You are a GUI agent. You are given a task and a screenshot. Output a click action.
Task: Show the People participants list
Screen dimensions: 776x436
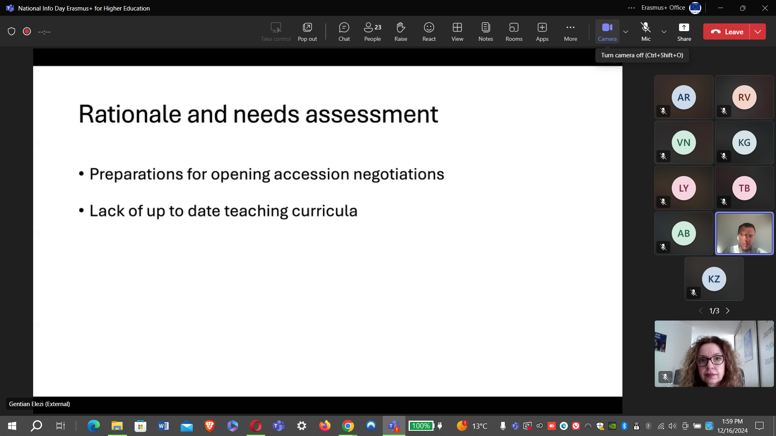[372, 31]
